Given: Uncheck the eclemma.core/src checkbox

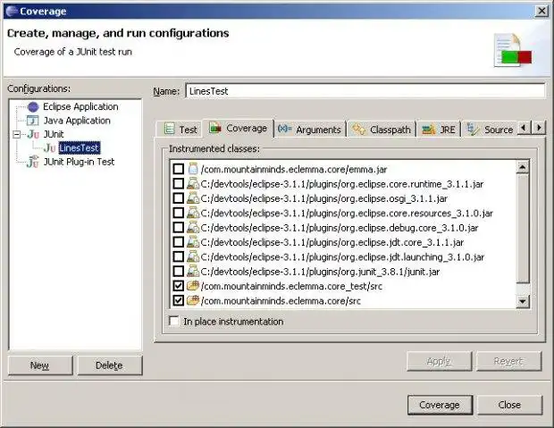Looking at the screenshot, I should [x=179, y=301].
